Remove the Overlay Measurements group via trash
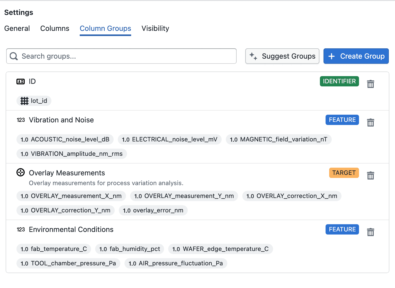This screenshot has width=395, height=288. (x=370, y=175)
